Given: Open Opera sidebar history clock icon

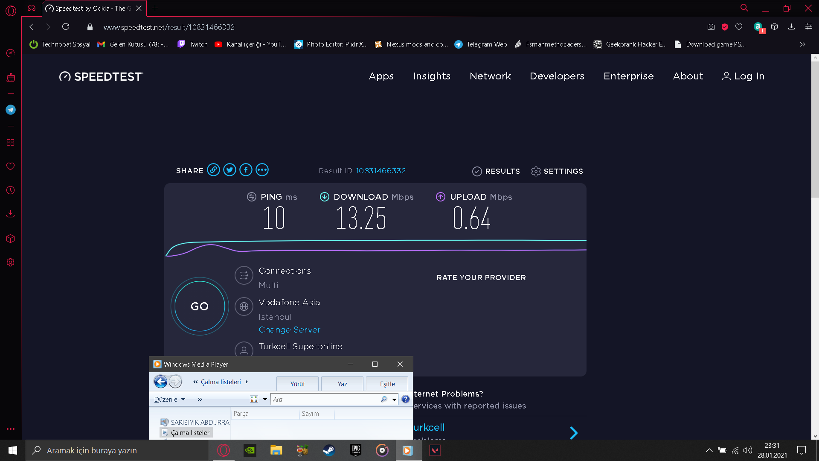Looking at the screenshot, I should pos(11,190).
